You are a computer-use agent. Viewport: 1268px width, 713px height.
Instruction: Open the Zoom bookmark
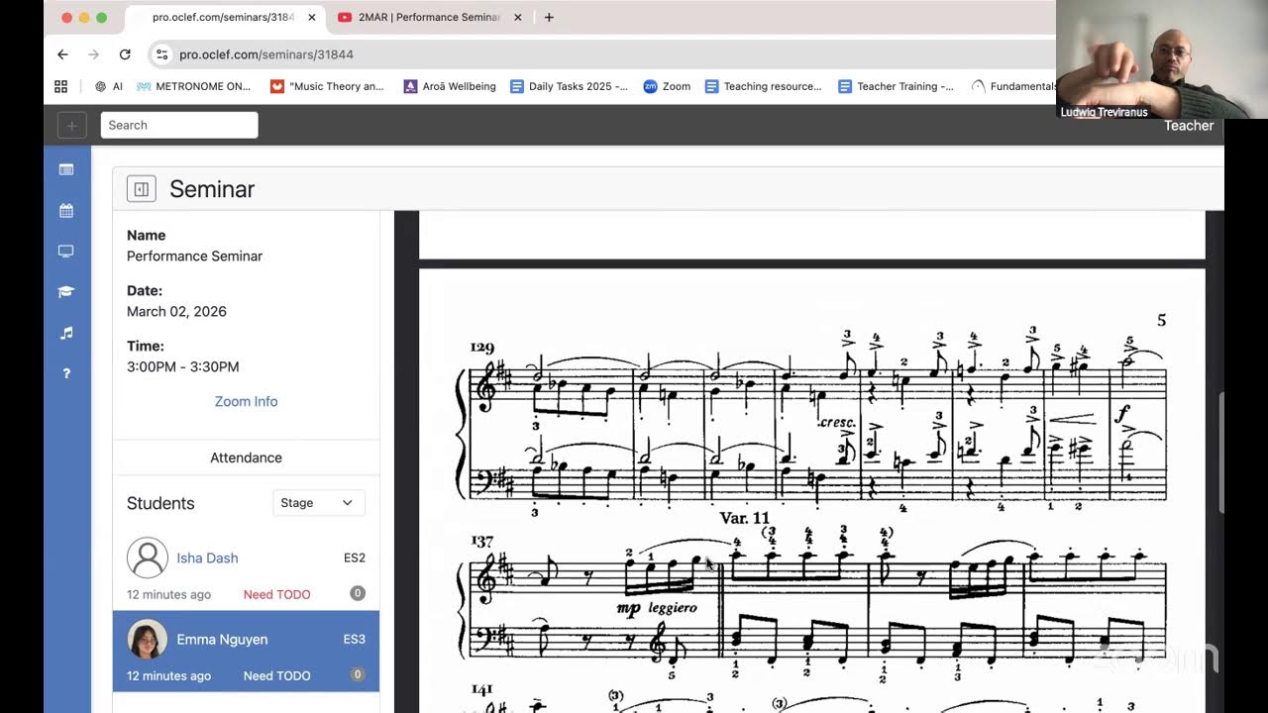point(667,86)
